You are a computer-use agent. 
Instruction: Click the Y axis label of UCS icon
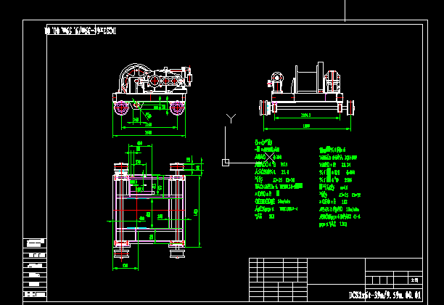pos(231,118)
